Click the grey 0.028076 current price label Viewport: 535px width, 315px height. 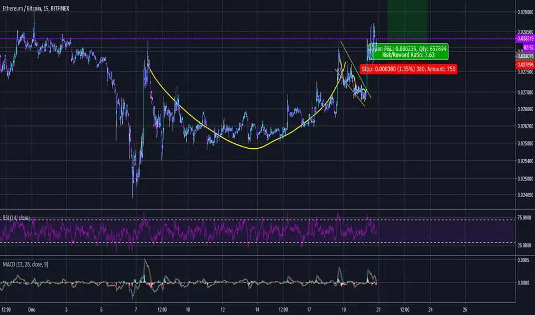tap(525, 56)
